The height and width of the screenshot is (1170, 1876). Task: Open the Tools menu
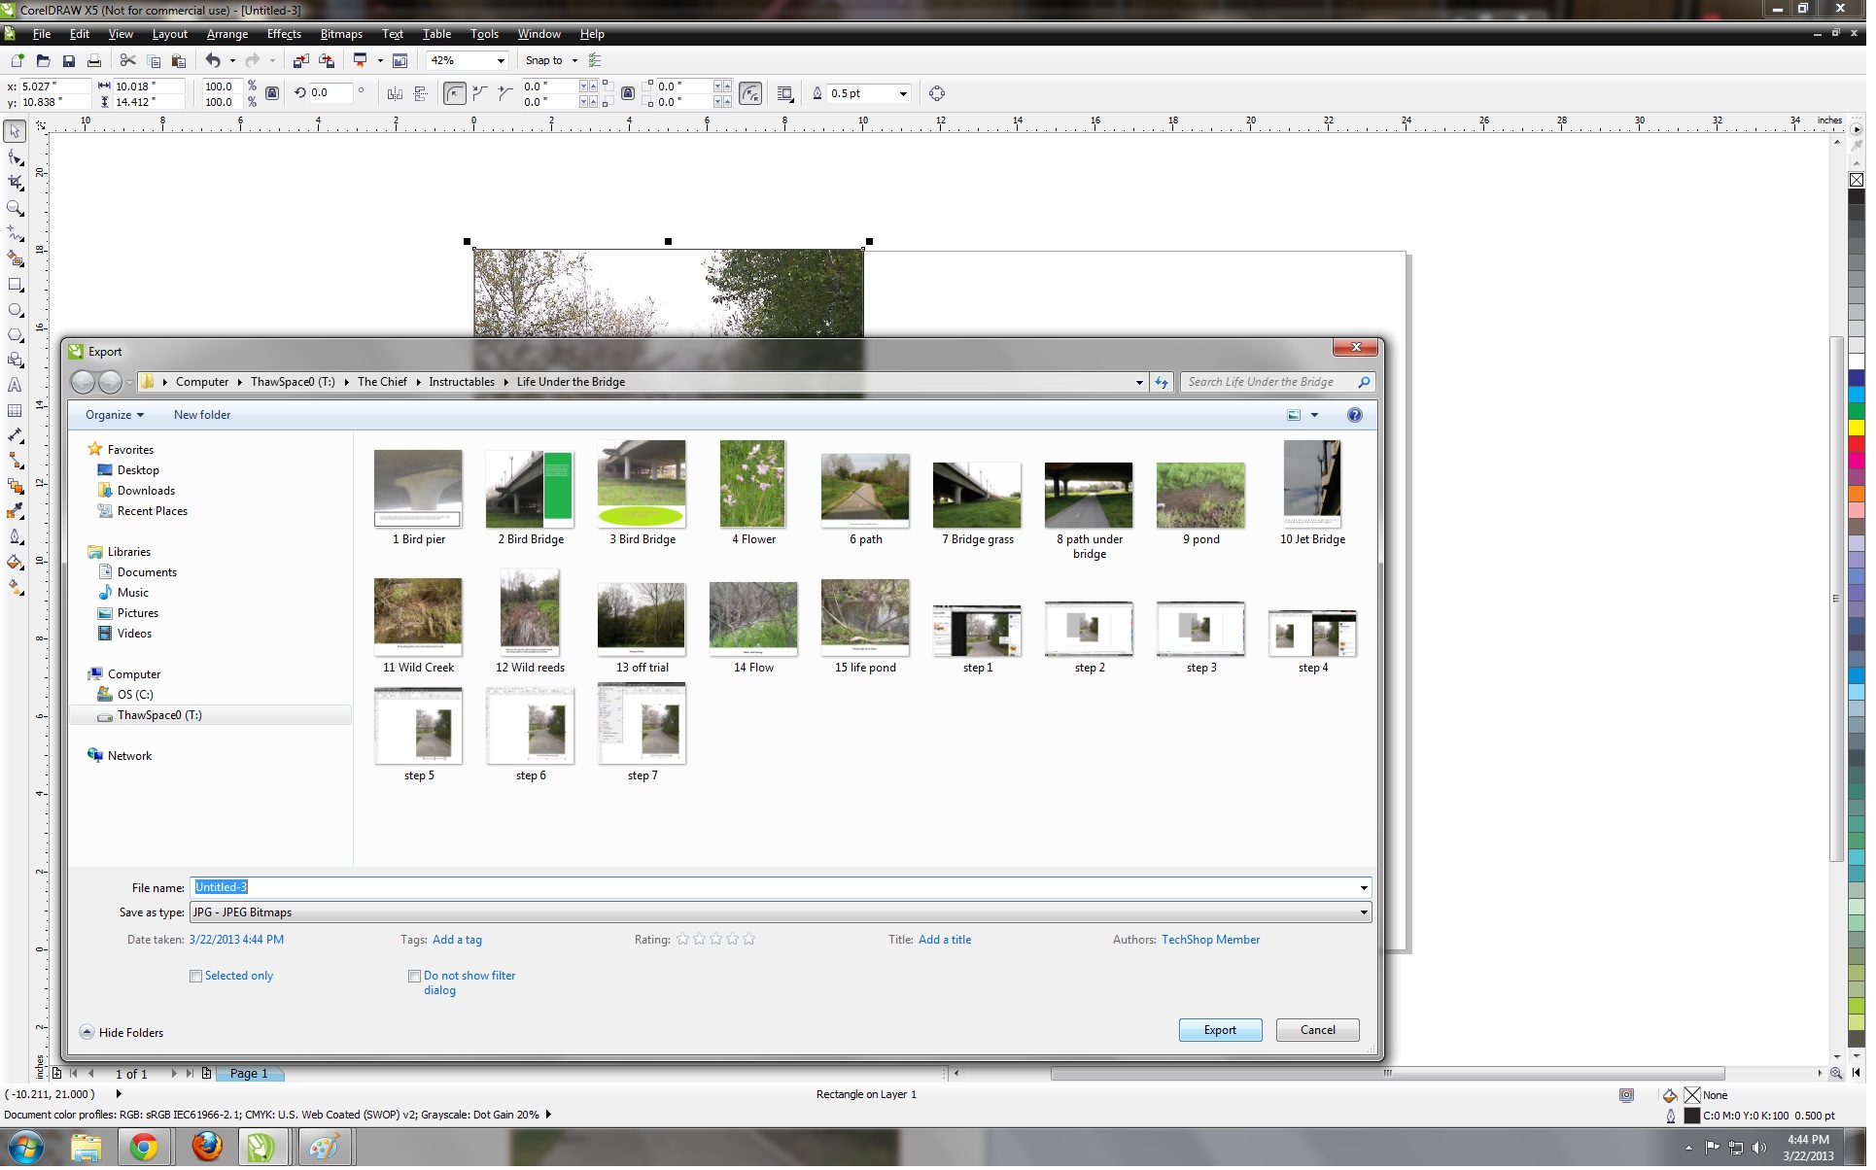[487, 34]
